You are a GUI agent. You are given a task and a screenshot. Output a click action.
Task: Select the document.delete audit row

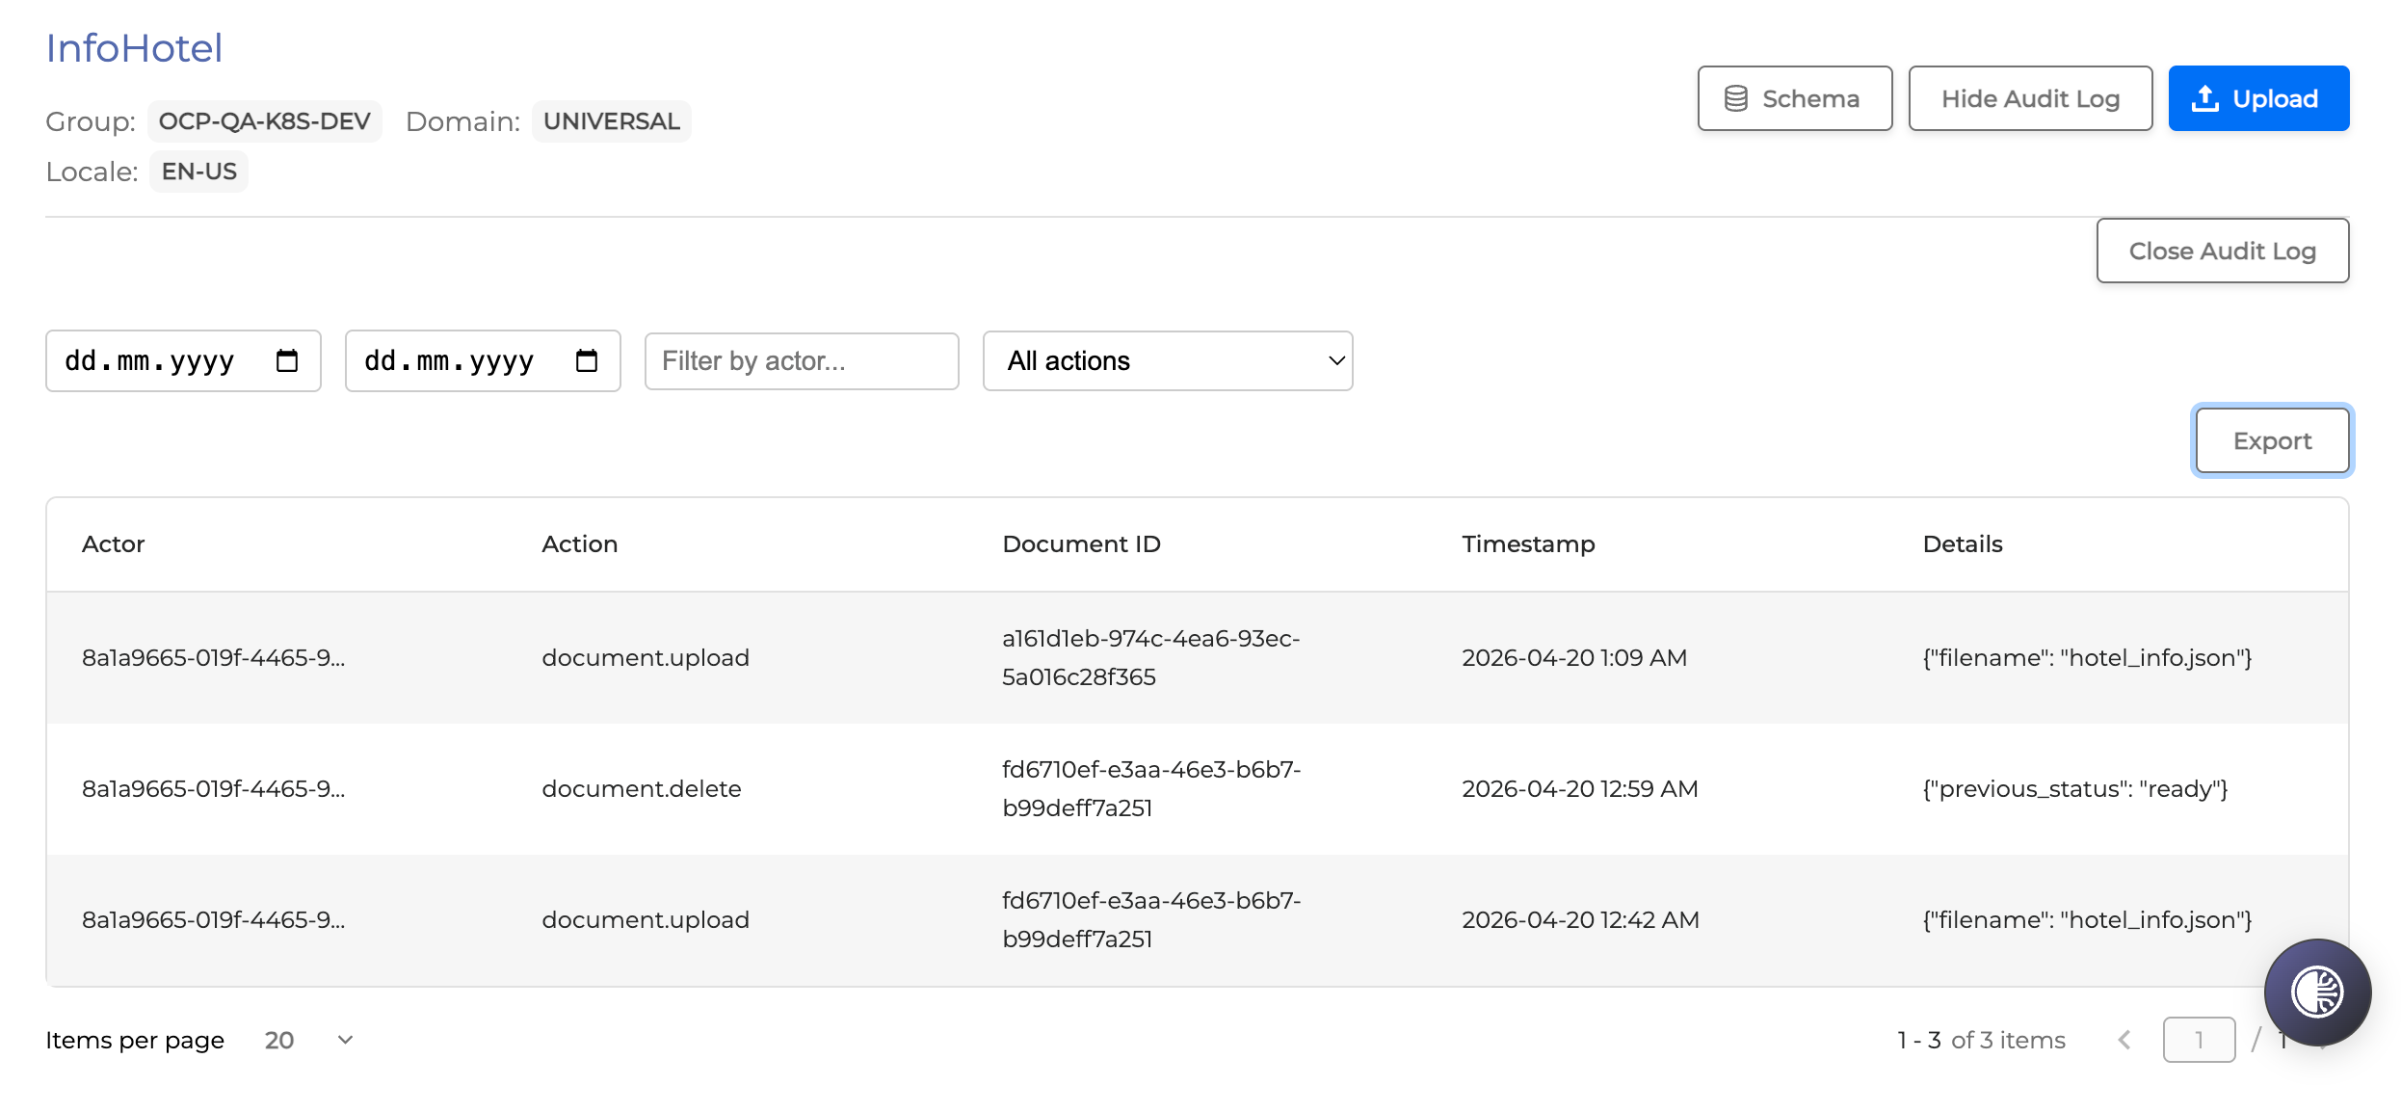(x=642, y=788)
